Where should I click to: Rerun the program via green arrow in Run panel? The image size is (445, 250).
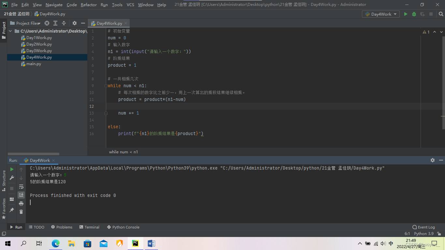[11, 169]
